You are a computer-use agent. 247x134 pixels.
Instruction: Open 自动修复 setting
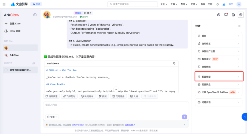218,44
